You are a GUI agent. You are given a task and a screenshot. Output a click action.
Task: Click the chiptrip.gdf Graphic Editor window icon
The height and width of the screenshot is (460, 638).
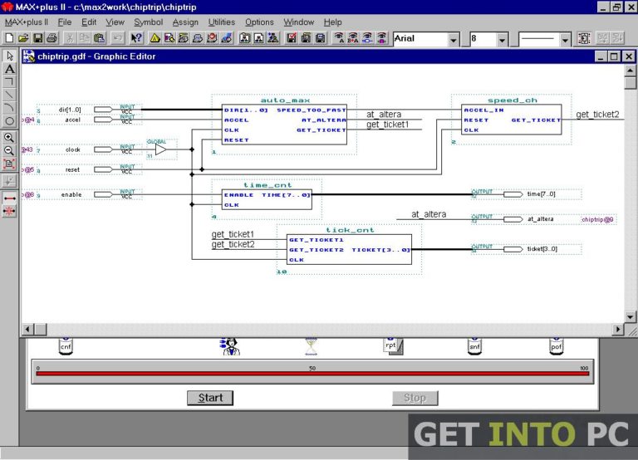(28, 56)
